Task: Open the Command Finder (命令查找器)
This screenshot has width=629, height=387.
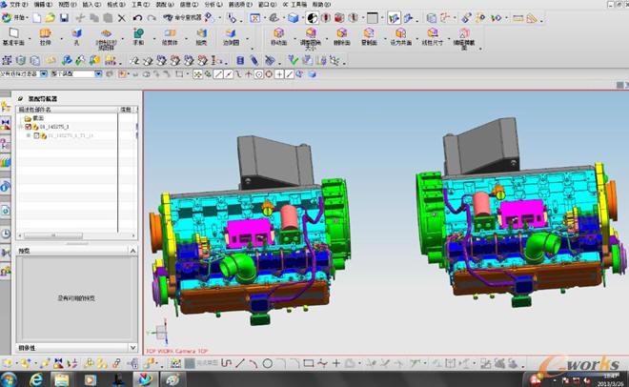Action: tap(180, 17)
